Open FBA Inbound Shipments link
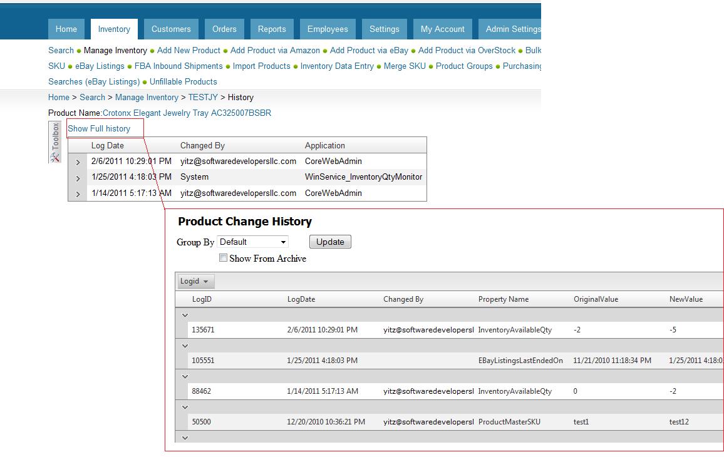 pyautogui.click(x=178, y=66)
